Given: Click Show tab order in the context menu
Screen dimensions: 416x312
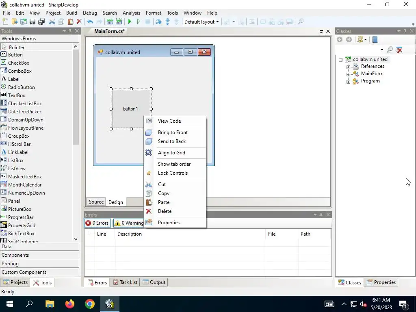Looking at the screenshot, I should 175,164.
